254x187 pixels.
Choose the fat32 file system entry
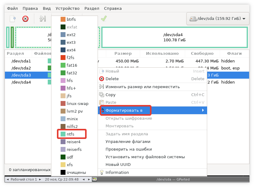[x=72, y=73]
